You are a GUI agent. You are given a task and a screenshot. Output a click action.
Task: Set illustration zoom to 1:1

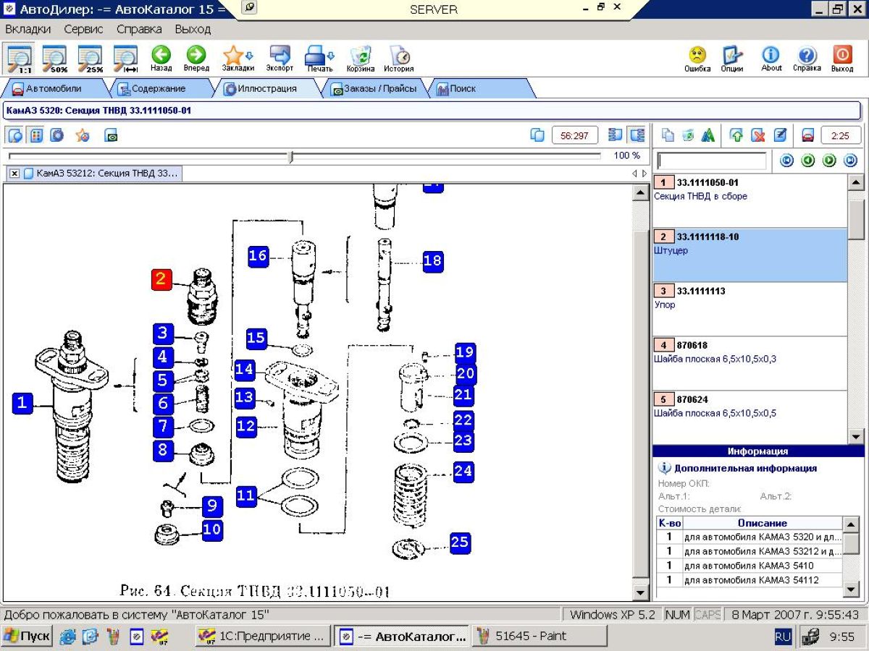coord(19,58)
